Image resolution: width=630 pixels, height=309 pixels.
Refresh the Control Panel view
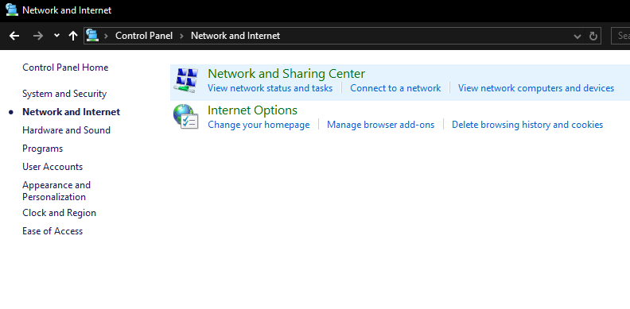[x=593, y=36]
